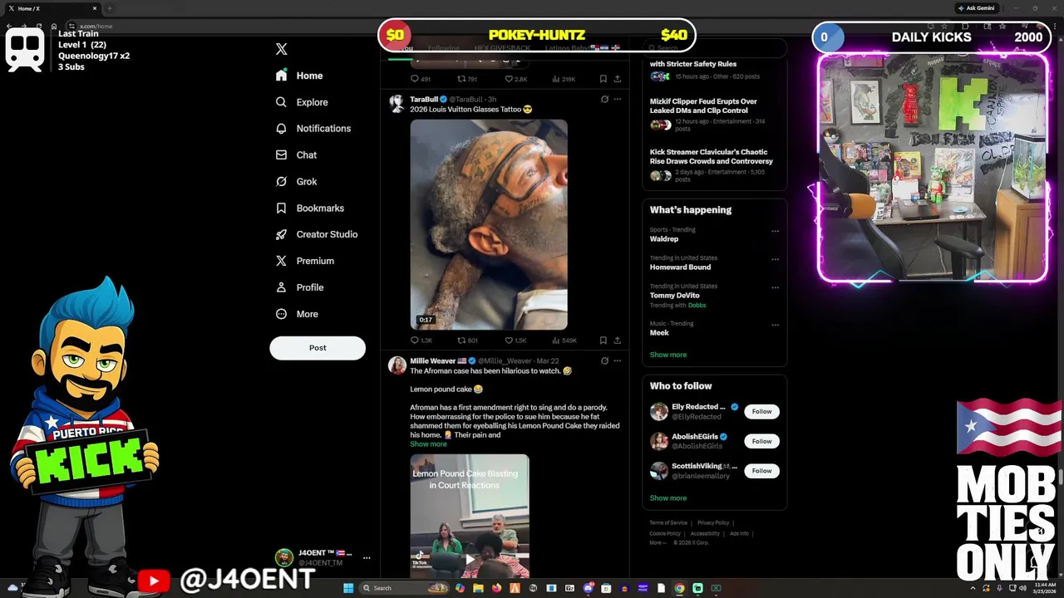1064x598 pixels.
Task: Click the taskbar Search box
Action: pos(406,588)
